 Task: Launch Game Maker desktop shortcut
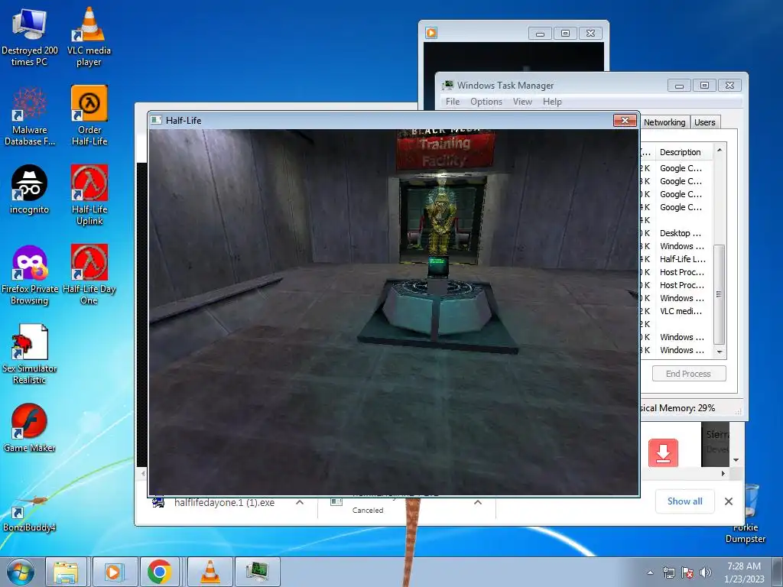click(30, 428)
